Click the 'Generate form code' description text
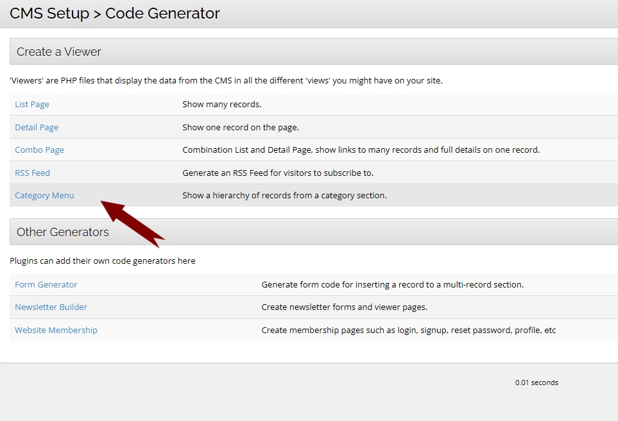Screen dimensions: 618x421 point(392,284)
